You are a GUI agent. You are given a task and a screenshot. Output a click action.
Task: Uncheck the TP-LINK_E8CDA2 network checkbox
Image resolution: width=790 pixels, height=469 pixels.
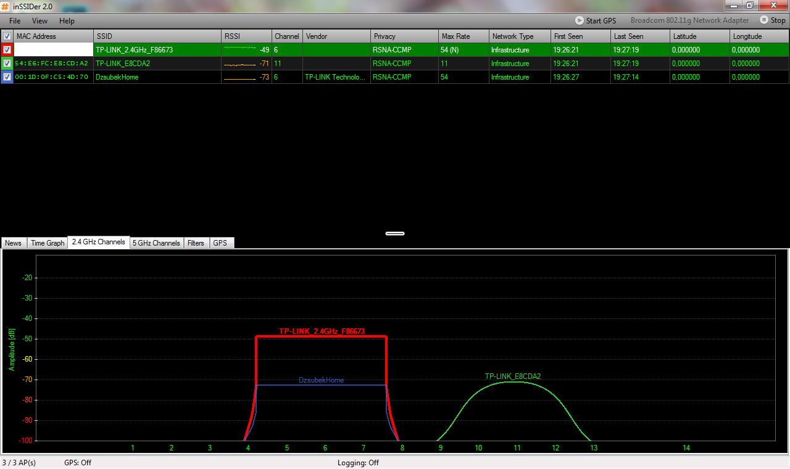[x=7, y=64]
